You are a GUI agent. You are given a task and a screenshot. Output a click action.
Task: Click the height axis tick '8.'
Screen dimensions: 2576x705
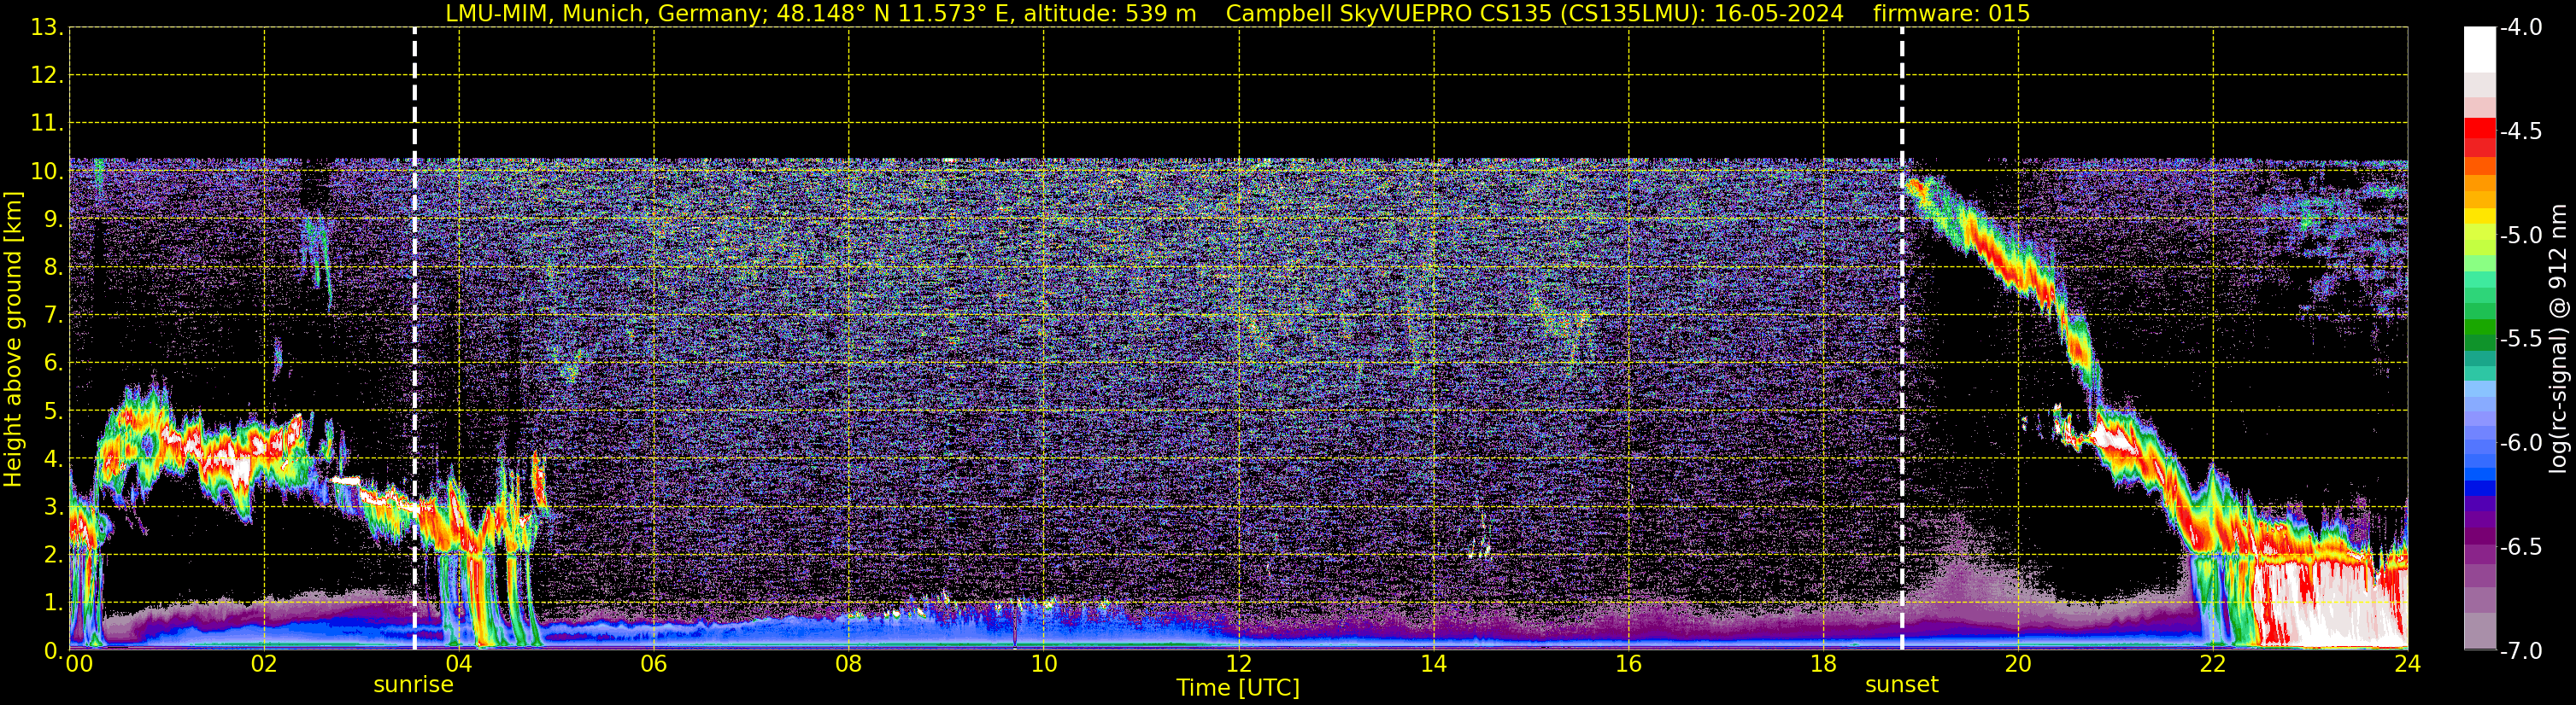[x=53, y=268]
